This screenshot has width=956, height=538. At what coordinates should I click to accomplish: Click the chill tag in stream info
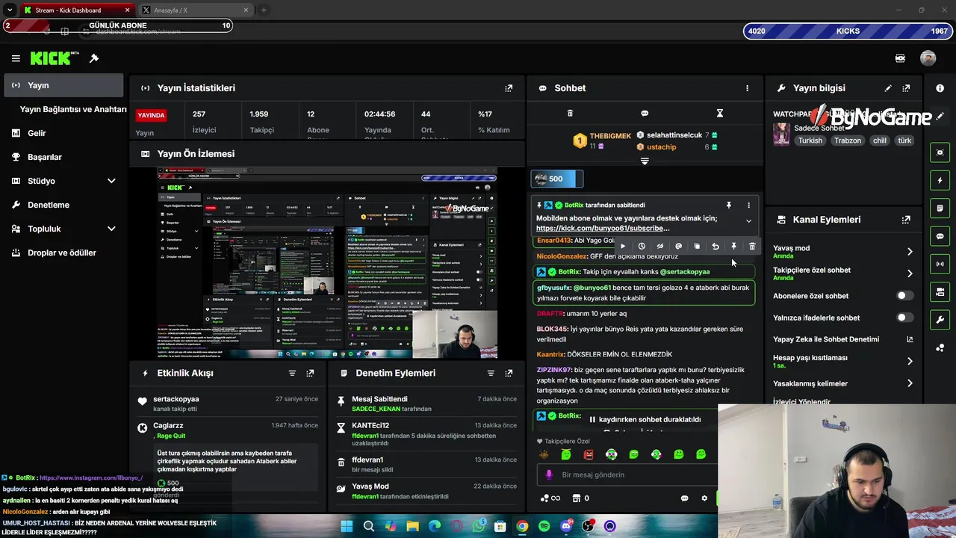[880, 140]
